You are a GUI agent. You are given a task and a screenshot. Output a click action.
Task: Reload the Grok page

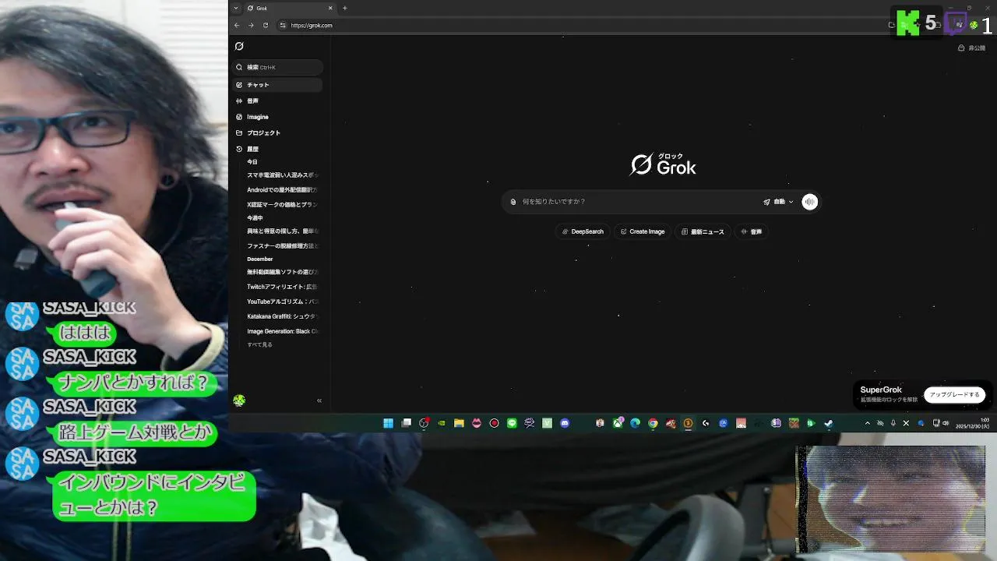click(x=265, y=25)
